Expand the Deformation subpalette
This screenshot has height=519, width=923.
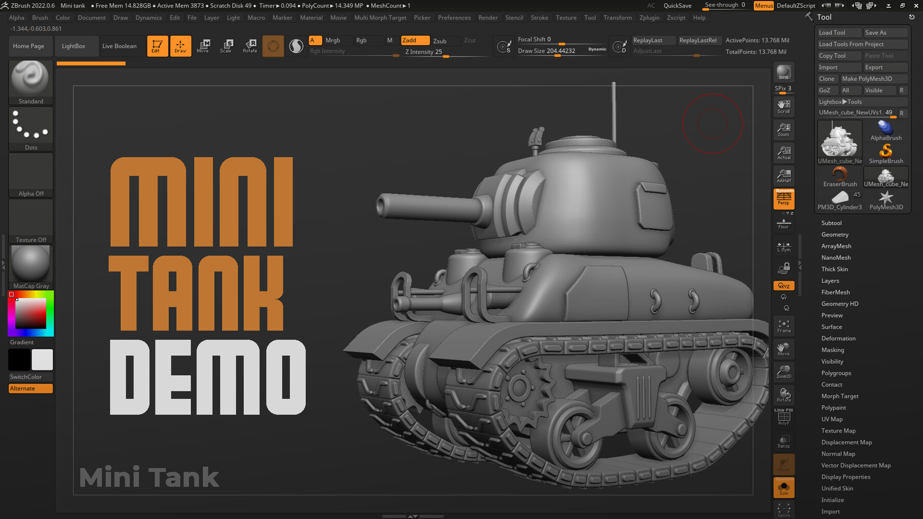pyautogui.click(x=838, y=338)
